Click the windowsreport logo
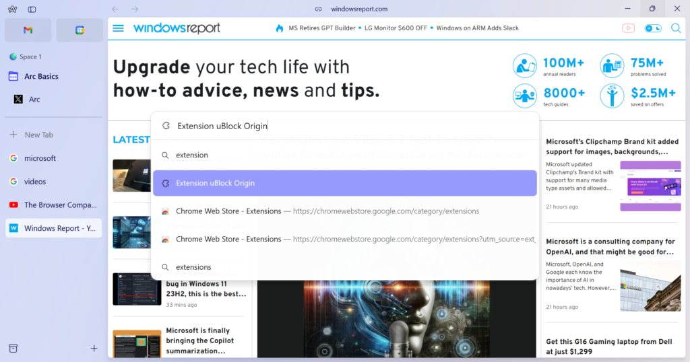690x362 pixels. point(177,28)
